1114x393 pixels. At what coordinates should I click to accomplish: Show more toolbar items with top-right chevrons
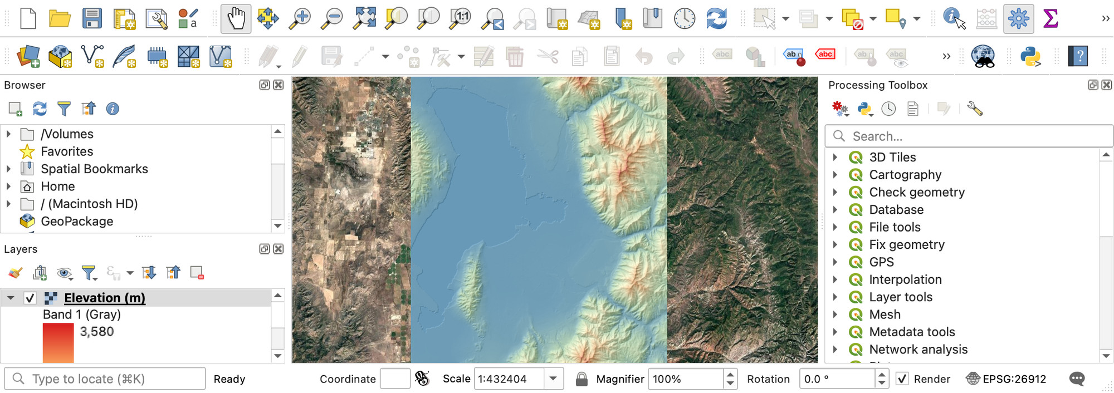[1106, 18]
